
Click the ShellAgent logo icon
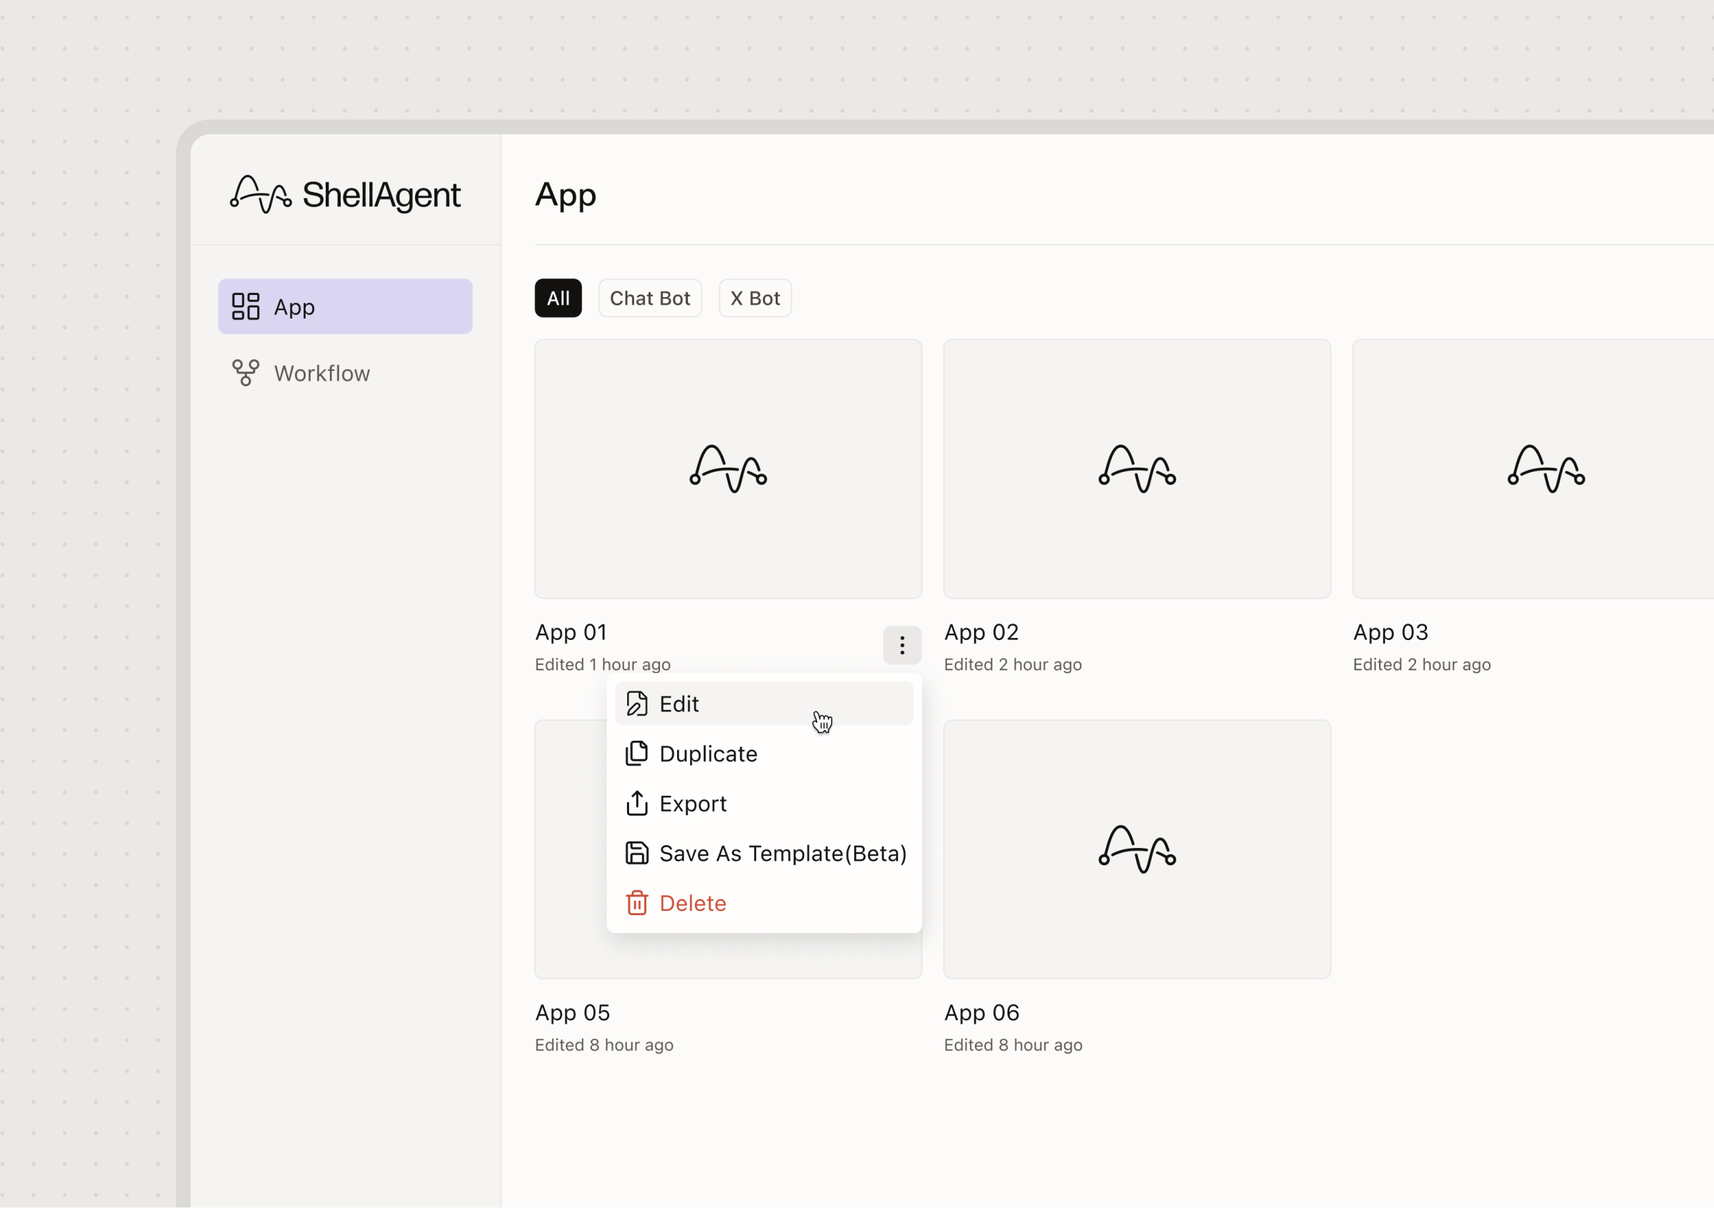[x=261, y=194]
